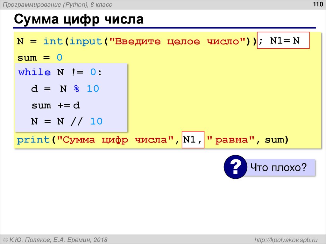Open the kpolyakov.spb.ru link in footer

[286, 240]
